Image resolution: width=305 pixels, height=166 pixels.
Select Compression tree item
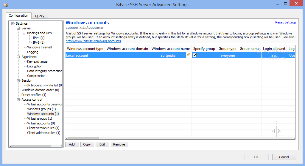coord(36,76)
